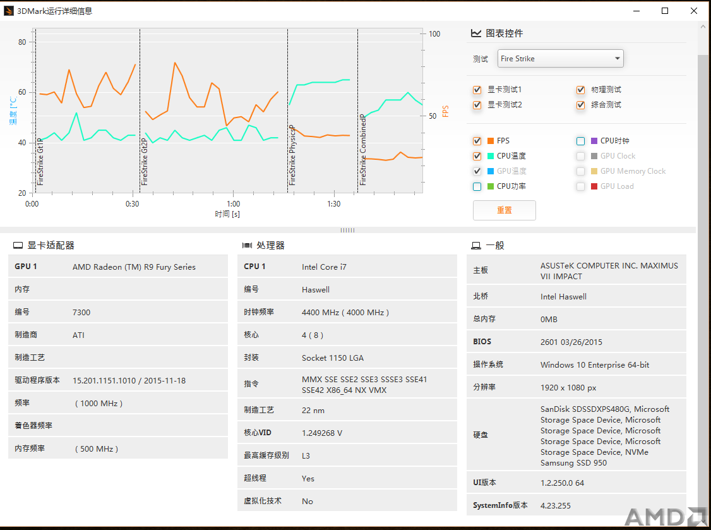Click the greyed GPU Load checkbox
This screenshot has width=711, height=530.
pos(580,186)
